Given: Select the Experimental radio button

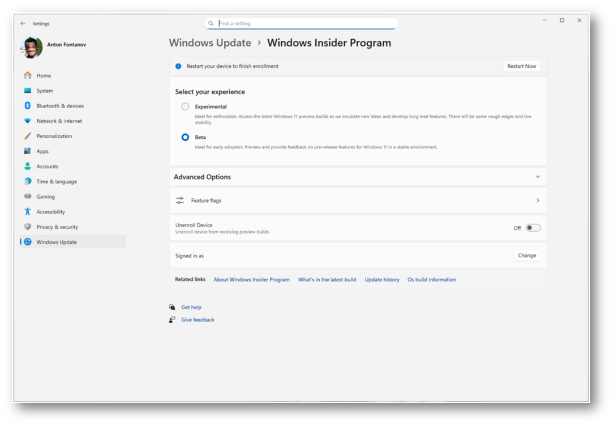Looking at the screenshot, I should pyautogui.click(x=185, y=106).
